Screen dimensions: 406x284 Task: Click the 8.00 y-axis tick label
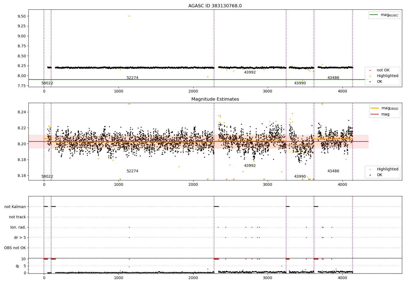[21, 76]
